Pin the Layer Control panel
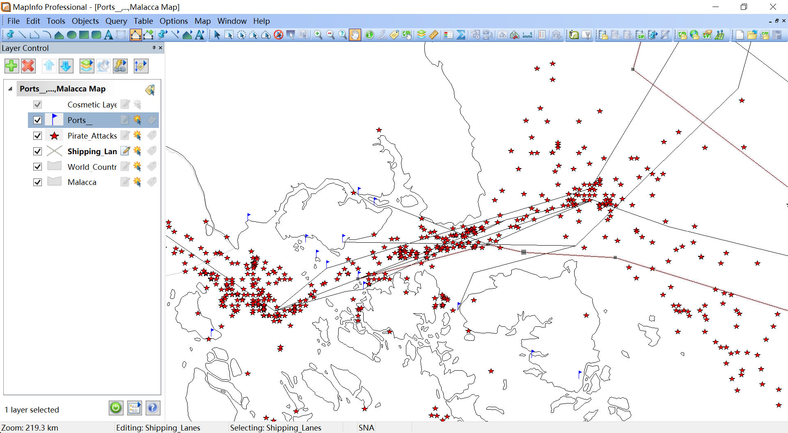This screenshot has height=433, width=788. [x=154, y=48]
